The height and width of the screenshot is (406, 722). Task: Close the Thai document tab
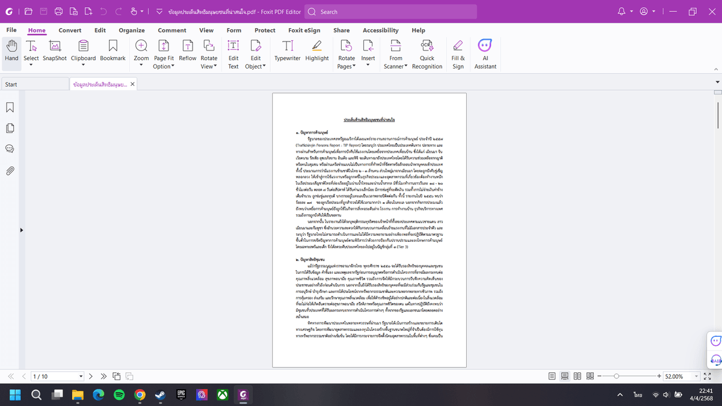point(132,84)
